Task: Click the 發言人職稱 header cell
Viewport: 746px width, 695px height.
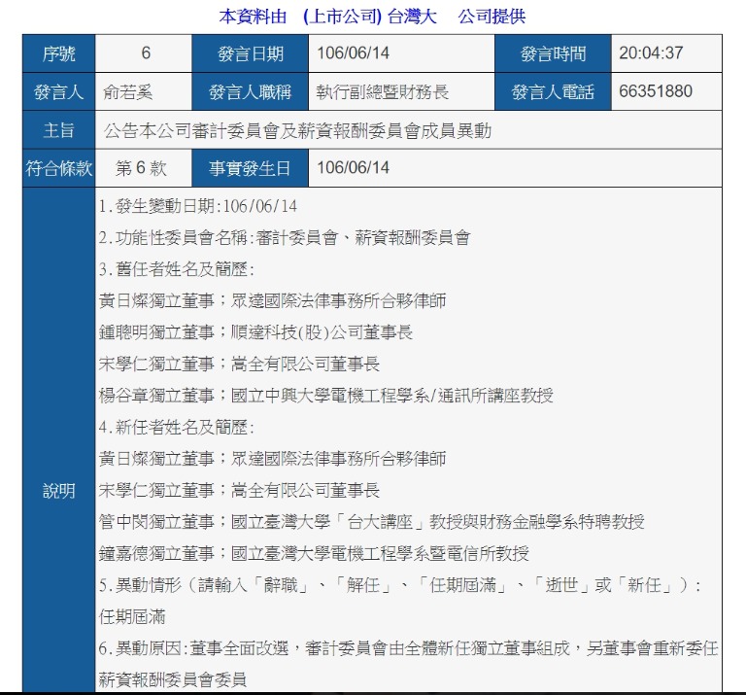Action: (x=249, y=93)
